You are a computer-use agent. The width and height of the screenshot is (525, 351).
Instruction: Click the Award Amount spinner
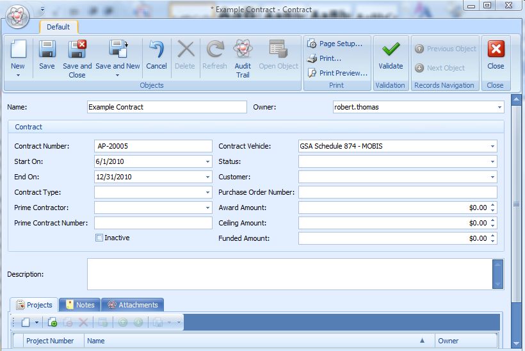pyautogui.click(x=492, y=208)
